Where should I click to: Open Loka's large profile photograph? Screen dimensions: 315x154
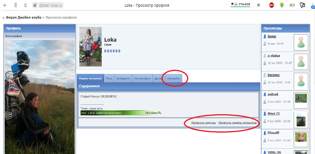tap(40, 97)
